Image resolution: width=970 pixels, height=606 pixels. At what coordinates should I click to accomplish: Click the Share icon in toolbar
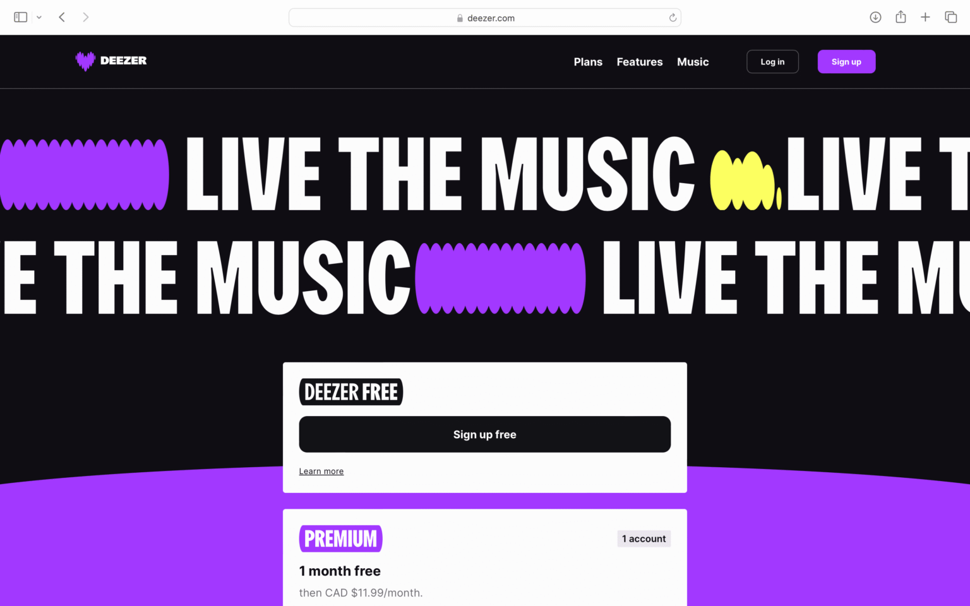[x=901, y=17]
